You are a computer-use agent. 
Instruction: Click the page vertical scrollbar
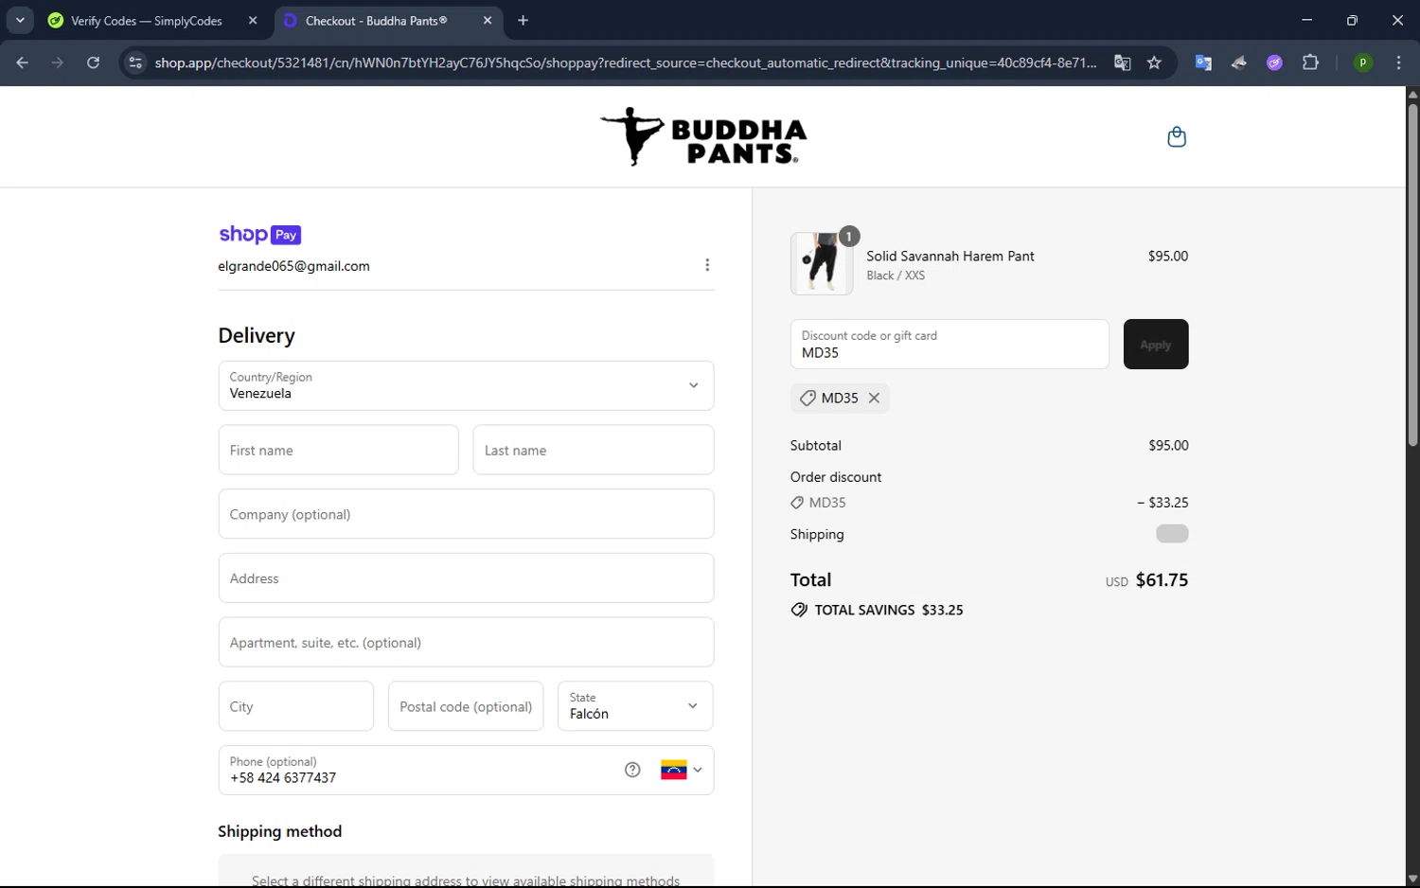click(x=1412, y=275)
